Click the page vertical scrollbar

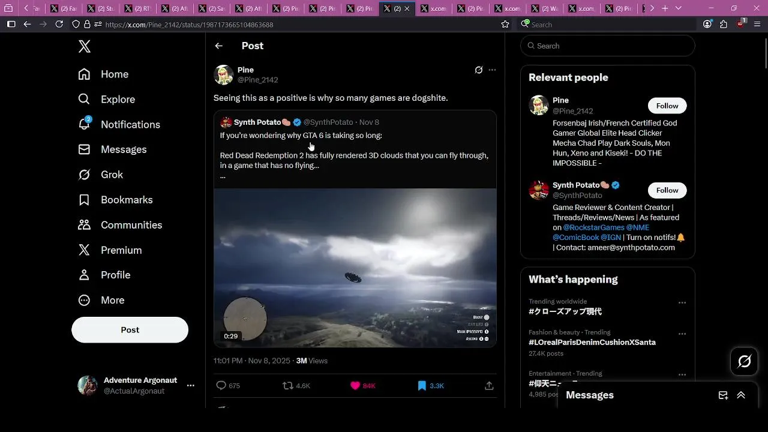click(x=765, y=53)
